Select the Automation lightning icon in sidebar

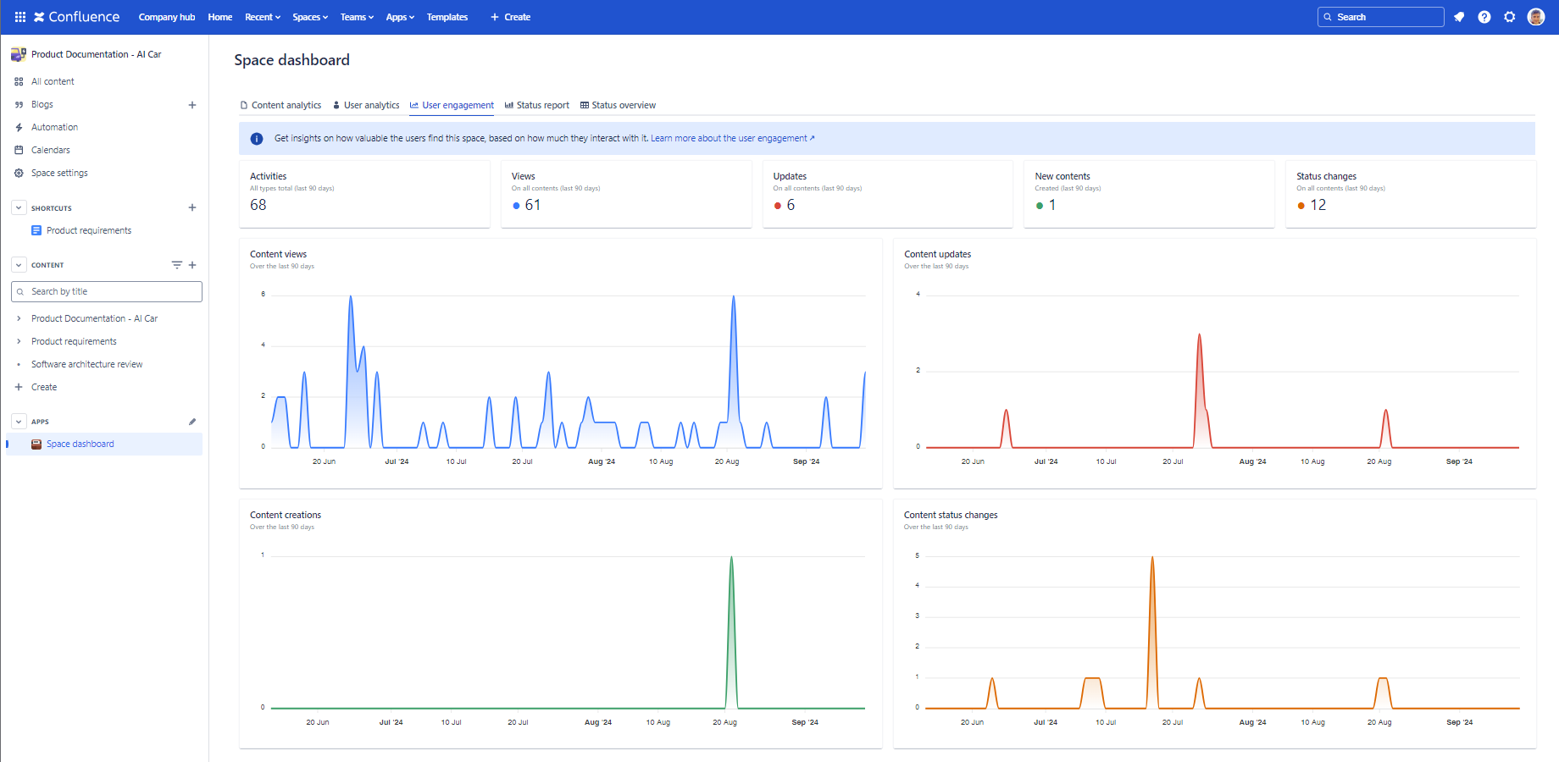(x=19, y=127)
